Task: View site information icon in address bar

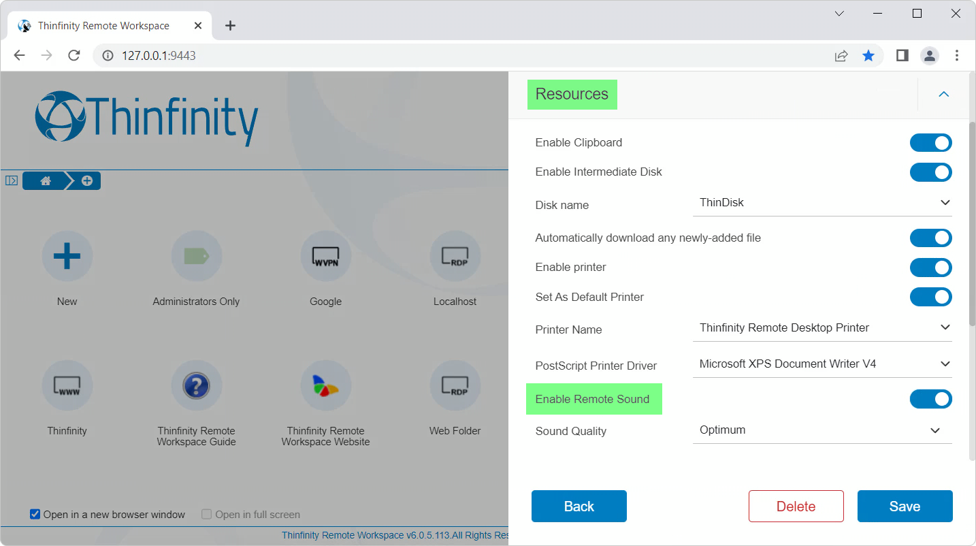Action: pyautogui.click(x=108, y=56)
